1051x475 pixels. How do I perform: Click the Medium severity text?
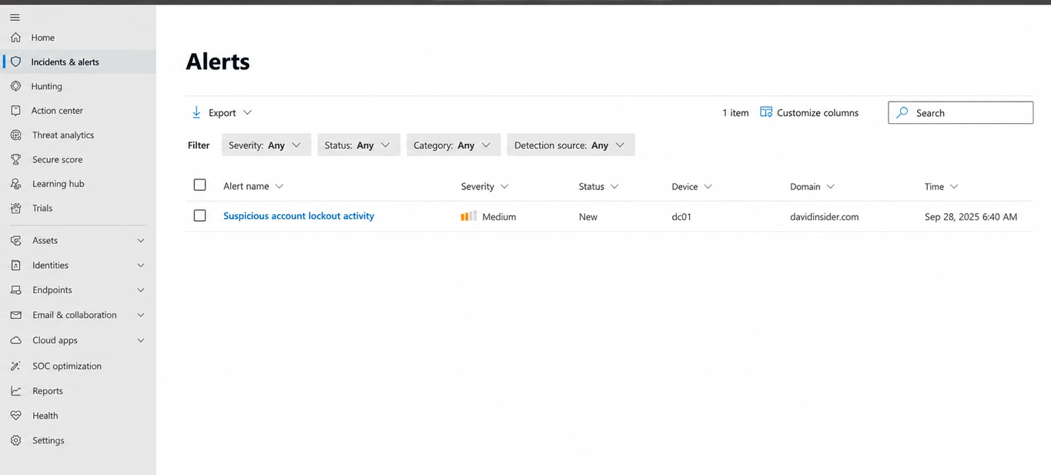pos(499,216)
